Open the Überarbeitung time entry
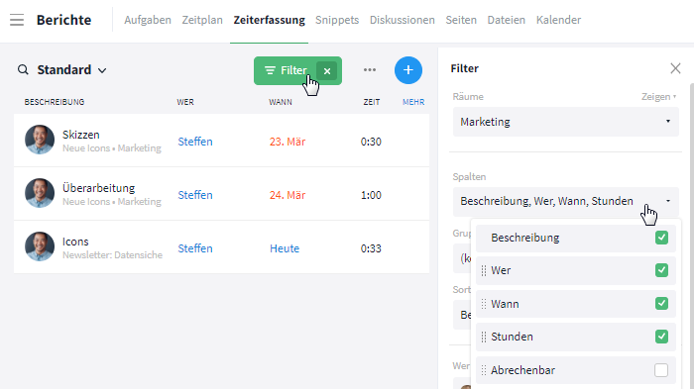 (x=99, y=188)
